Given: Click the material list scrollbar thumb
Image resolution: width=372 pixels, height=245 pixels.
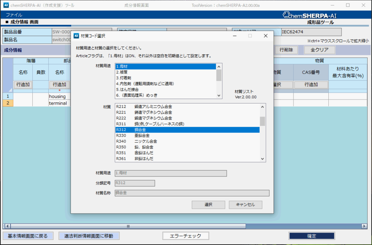Looking at the screenshot, I should pyautogui.click(x=262, y=121).
